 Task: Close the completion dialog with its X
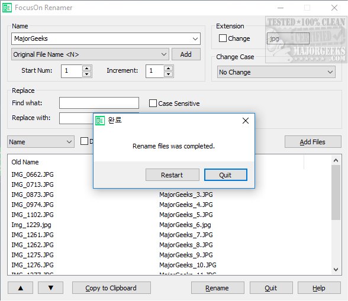tap(246, 121)
